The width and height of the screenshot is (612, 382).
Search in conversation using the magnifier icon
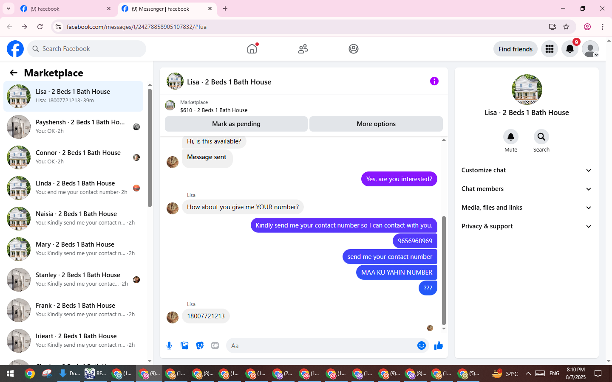(541, 137)
